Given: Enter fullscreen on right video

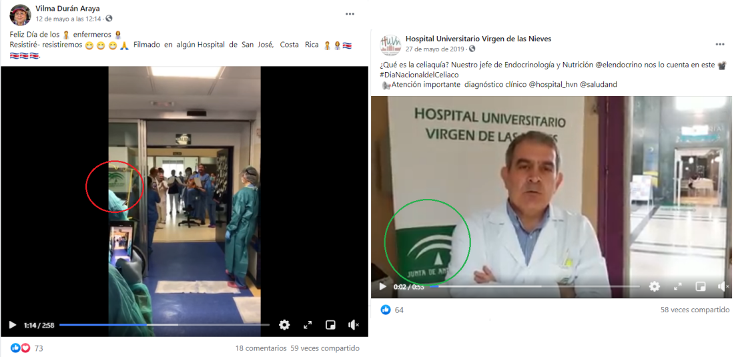Looking at the screenshot, I should point(678,286).
